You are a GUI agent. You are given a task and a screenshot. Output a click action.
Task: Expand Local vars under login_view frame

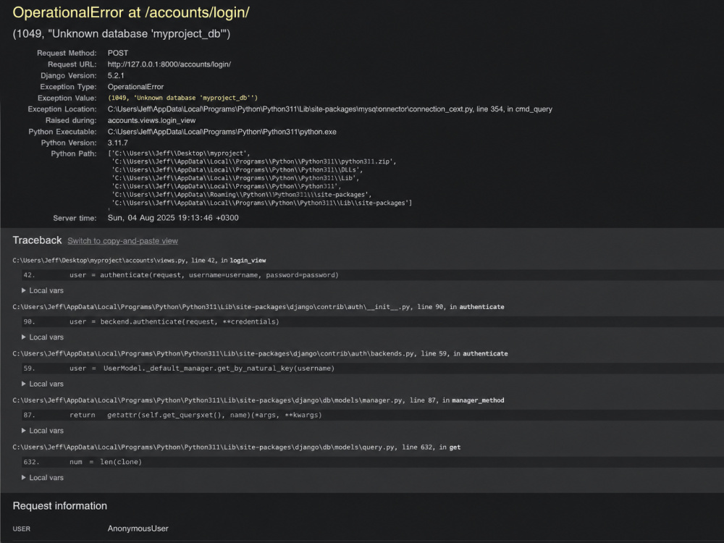point(43,290)
